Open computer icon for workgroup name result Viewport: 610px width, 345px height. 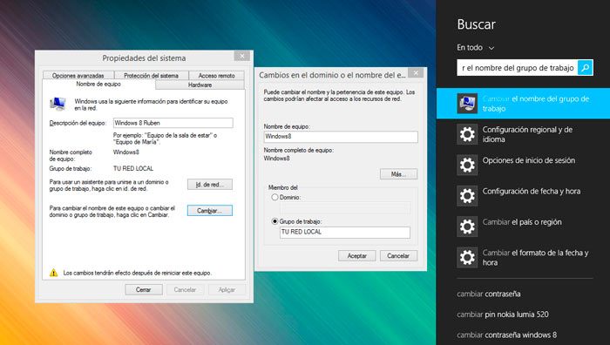click(467, 104)
